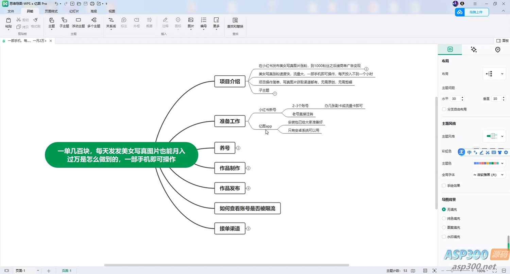Open the layout (布局) dropdown

point(494,74)
